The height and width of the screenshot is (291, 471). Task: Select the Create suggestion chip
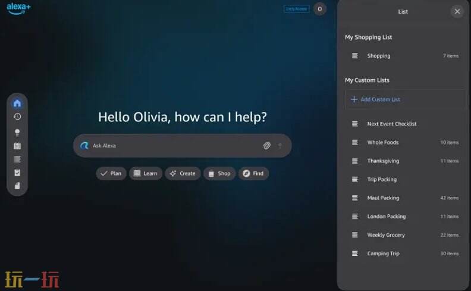point(183,173)
